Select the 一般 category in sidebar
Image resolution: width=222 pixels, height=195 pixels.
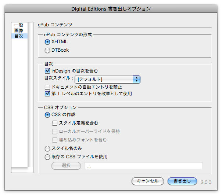pyautogui.click(x=19, y=25)
